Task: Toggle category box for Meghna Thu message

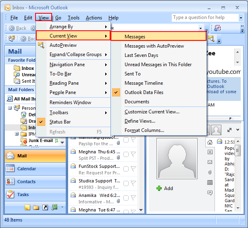Action: tap(126, 155)
